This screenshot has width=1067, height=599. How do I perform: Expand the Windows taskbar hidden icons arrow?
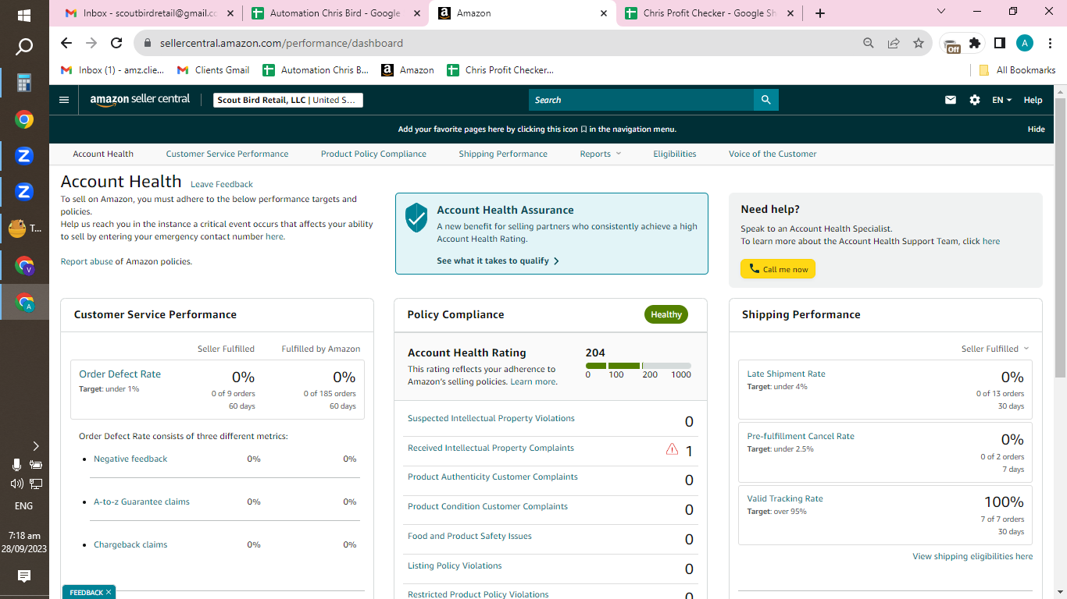[35, 446]
